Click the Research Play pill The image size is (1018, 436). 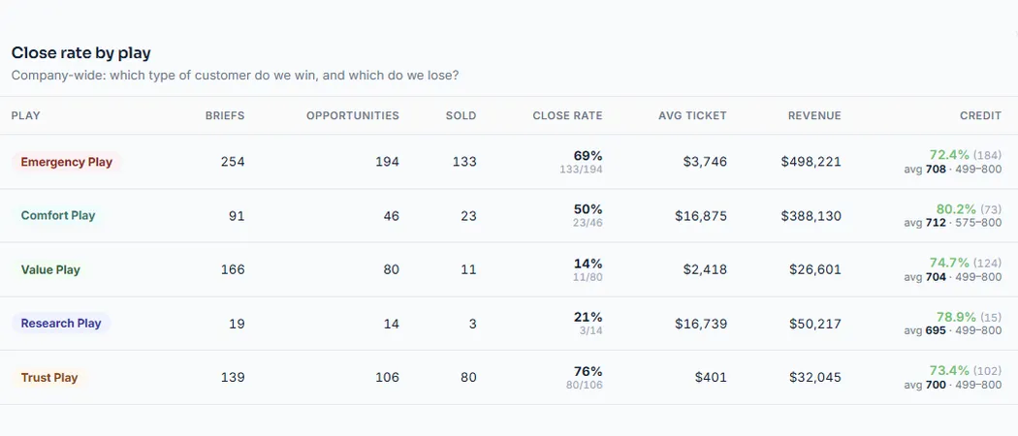pos(61,323)
